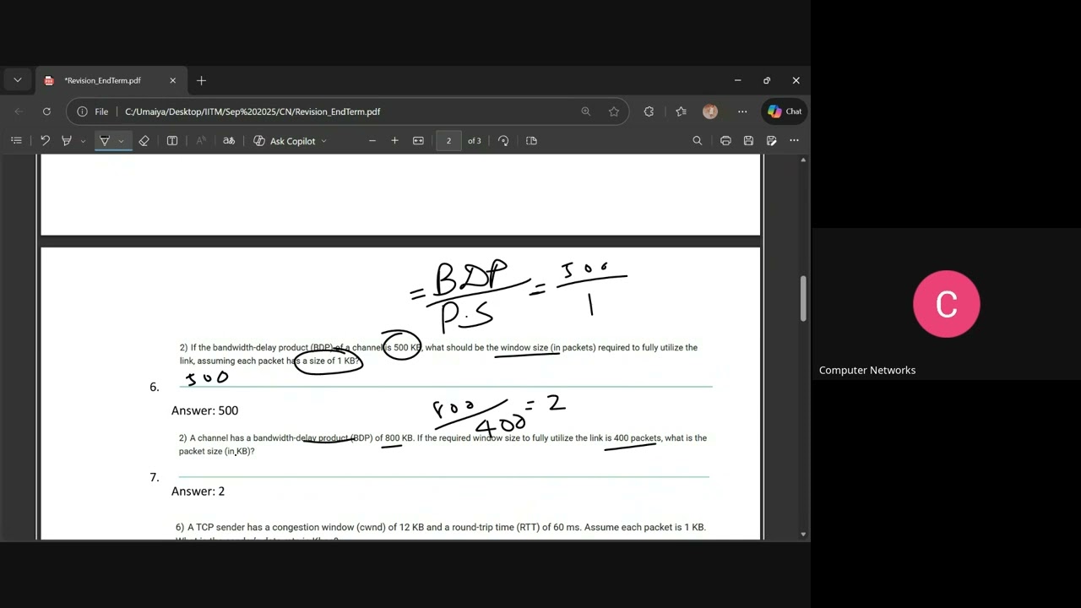The height and width of the screenshot is (608, 1081).
Task: Click the 'Answer: 500' text
Action: coord(204,410)
